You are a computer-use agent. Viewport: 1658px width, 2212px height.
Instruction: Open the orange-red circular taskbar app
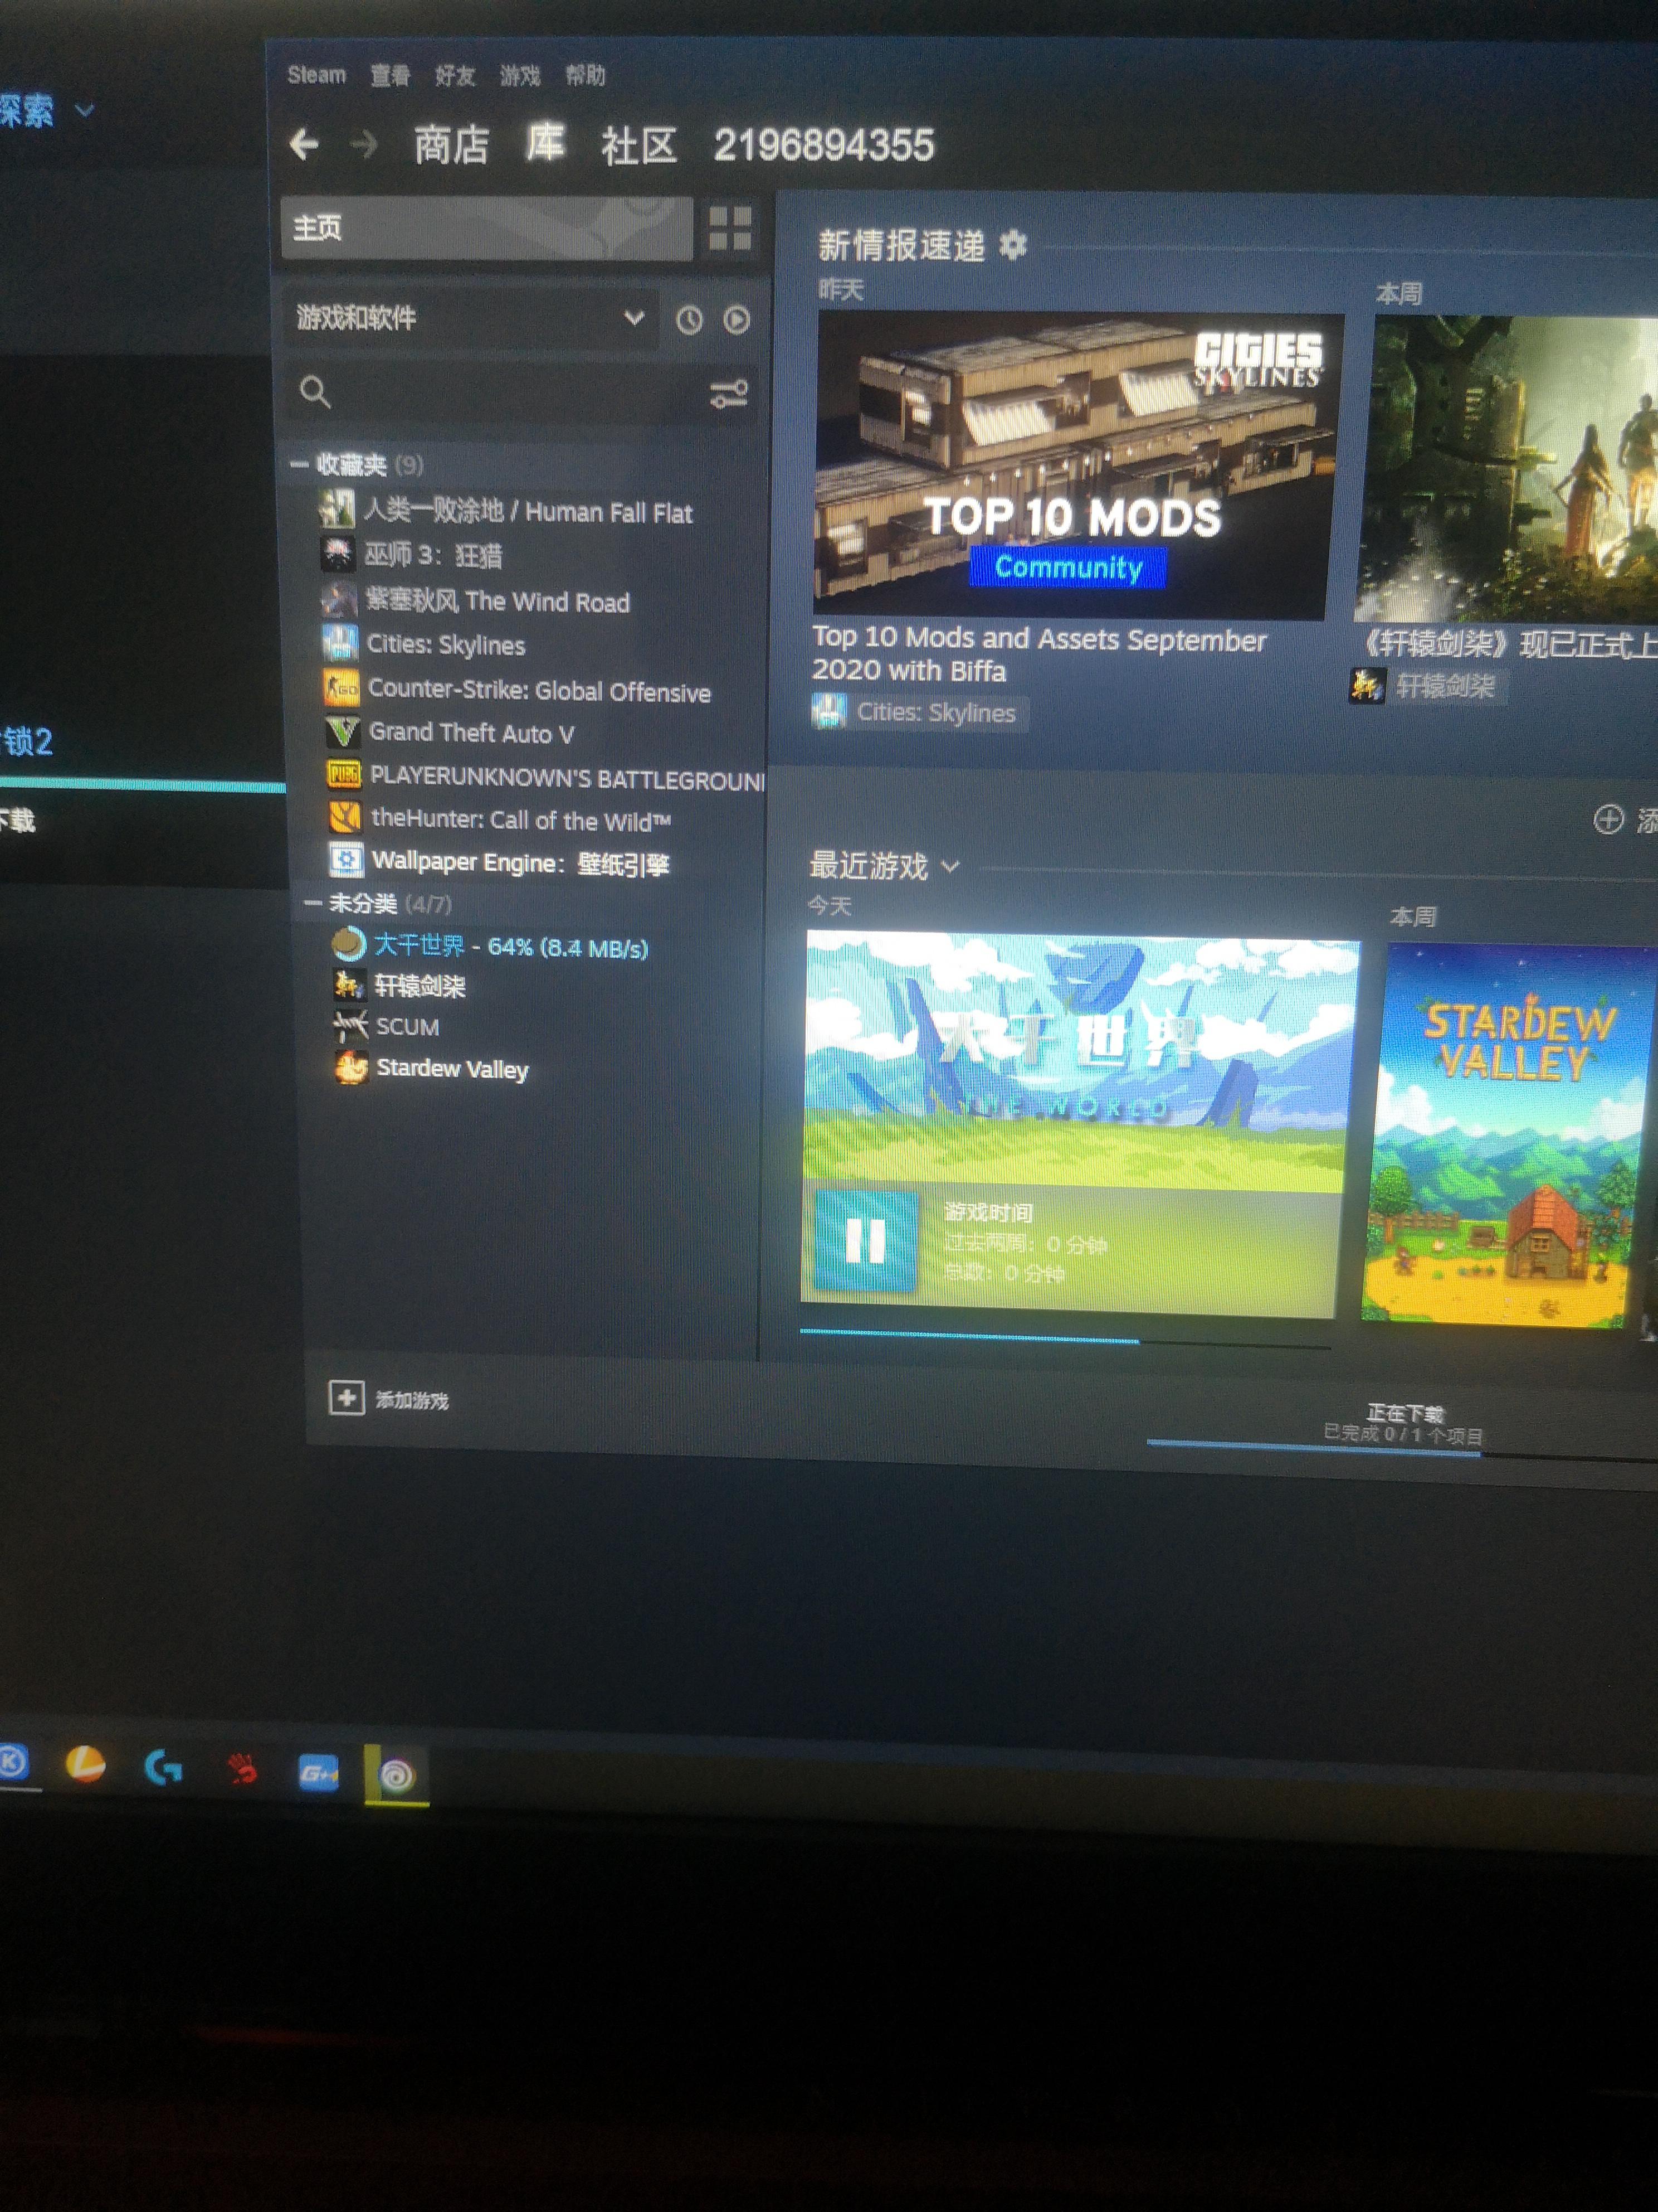(x=85, y=1764)
